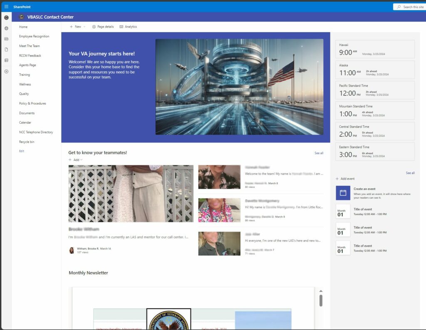This screenshot has height=330, width=426.
Task: Open the SharePoint app launcher grid
Action: (6, 7)
